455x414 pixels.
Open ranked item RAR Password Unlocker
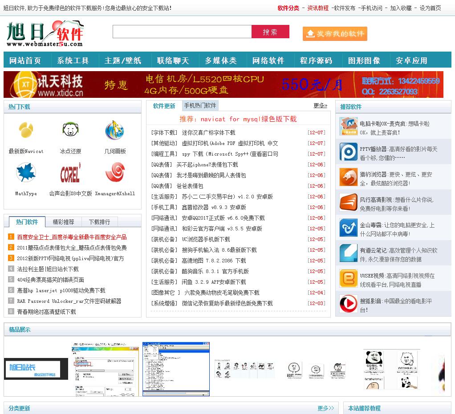pyautogui.click(x=69, y=301)
